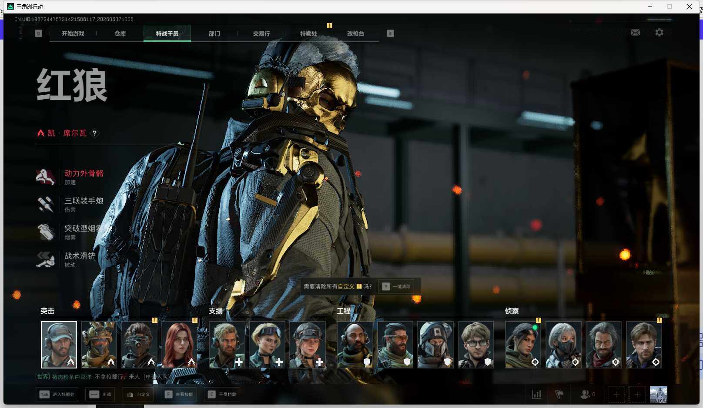Open the 改枪台 tab
The height and width of the screenshot is (408, 703).
tap(355, 33)
